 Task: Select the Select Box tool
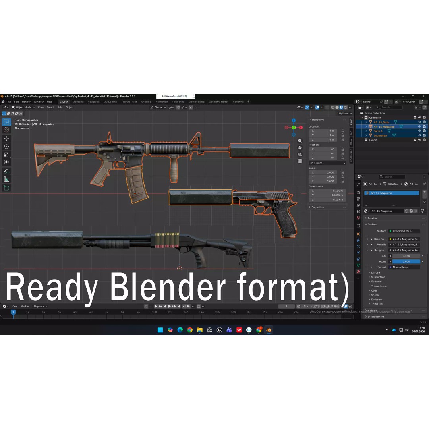[6, 122]
